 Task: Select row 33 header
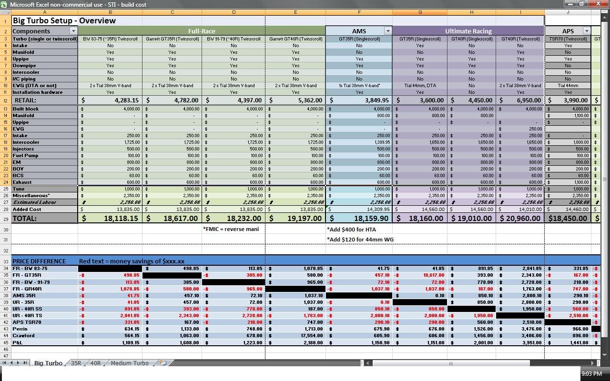[x=6, y=261]
